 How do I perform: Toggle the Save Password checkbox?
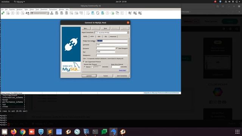[117, 48]
